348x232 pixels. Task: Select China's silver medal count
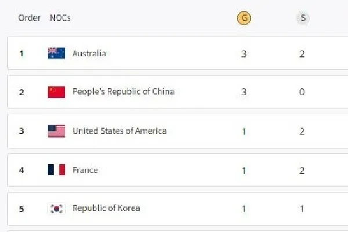(302, 92)
